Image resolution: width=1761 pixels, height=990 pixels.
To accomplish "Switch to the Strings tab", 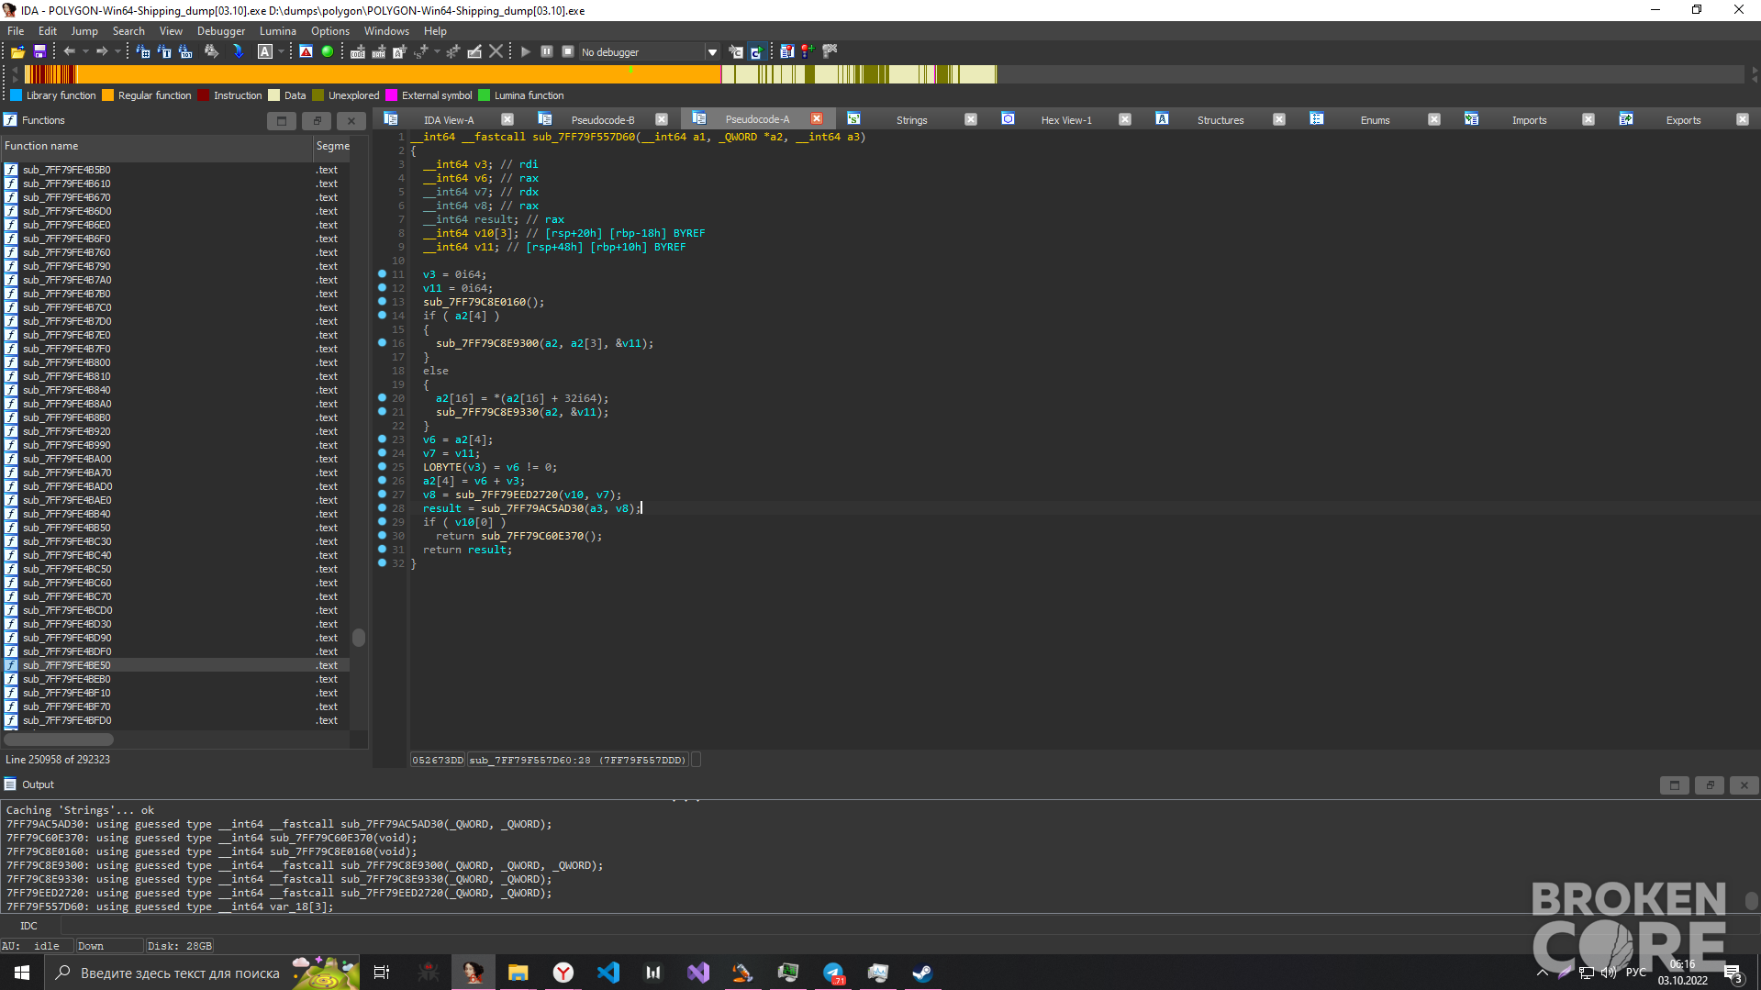I will (x=911, y=119).
